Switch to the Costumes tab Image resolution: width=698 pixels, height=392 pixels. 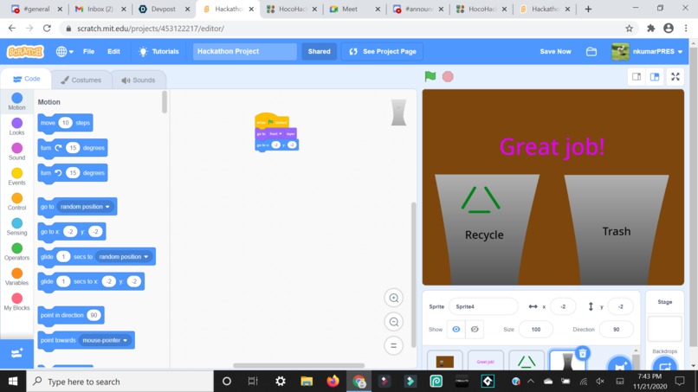[81, 80]
